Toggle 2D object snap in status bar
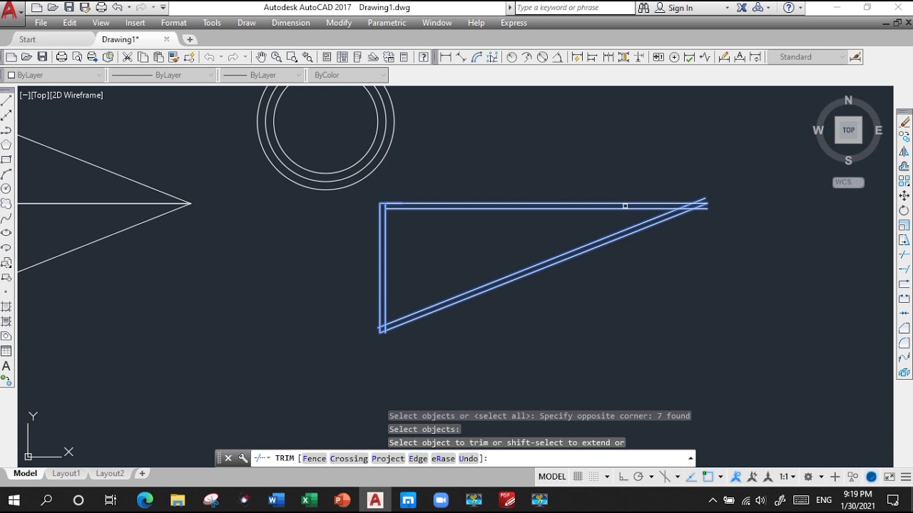This screenshot has width=913, height=513. coord(708,477)
